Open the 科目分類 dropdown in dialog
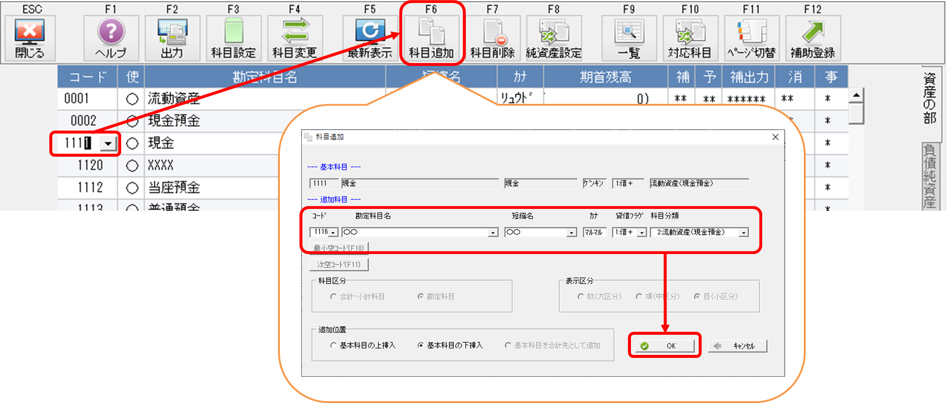This screenshot has height=403, width=947. click(743, 233)
